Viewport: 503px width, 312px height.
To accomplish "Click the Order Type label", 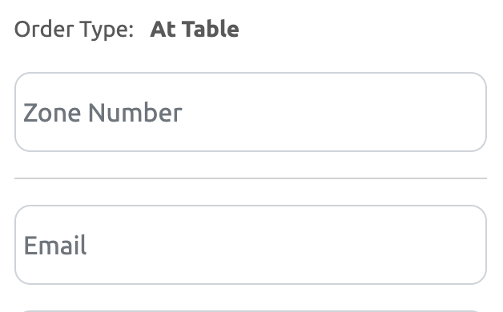I will tap(74, 30).
